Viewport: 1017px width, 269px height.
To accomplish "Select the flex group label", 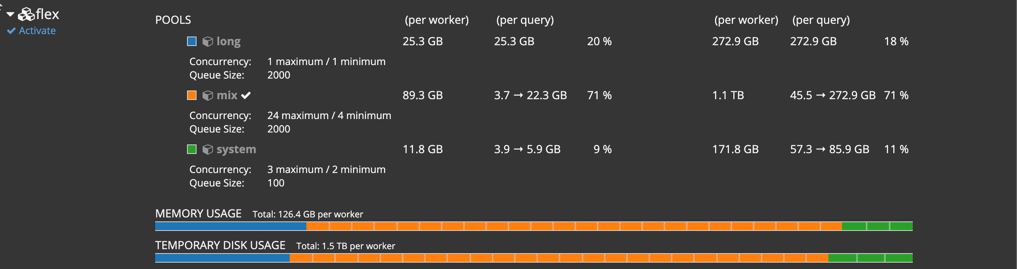I will click(47, 14).
